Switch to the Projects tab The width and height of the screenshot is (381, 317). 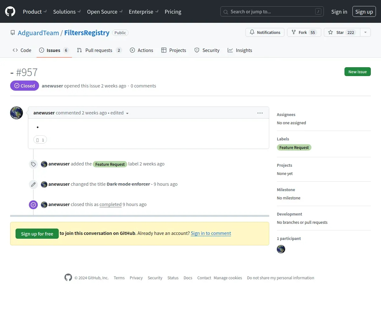tap(174, 50)
